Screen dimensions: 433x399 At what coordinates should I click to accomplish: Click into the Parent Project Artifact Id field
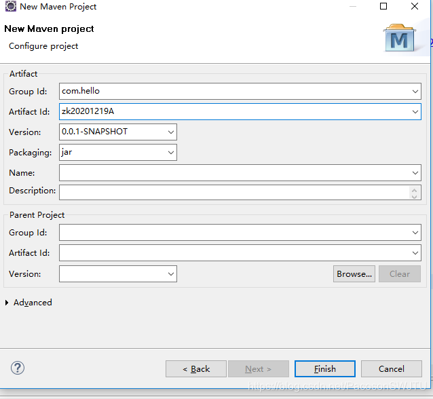tap(240, 252)
